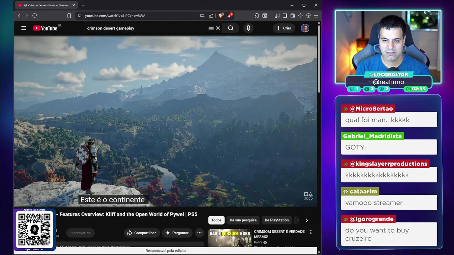Open the three-dot more actions under video

click(199, 233)
